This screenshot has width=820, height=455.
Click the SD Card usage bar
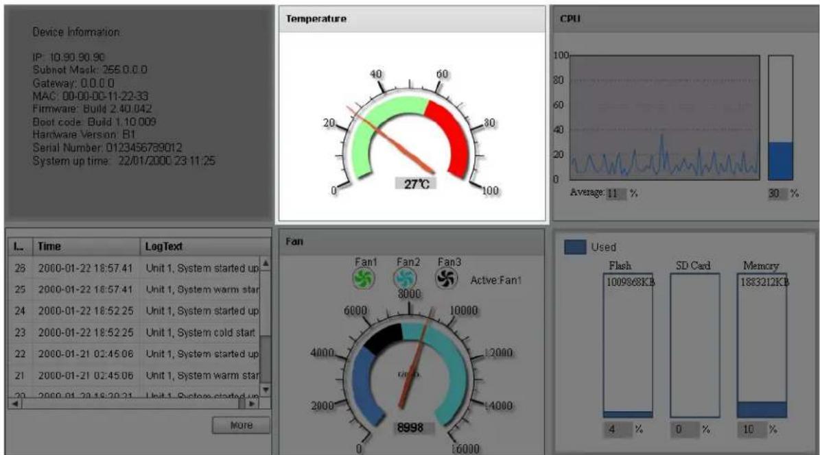[695, 345]
